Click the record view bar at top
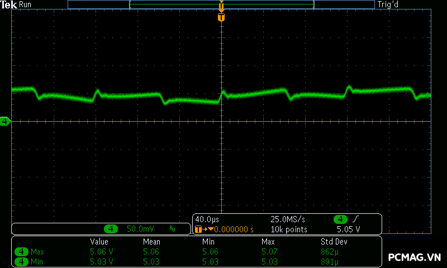 (221, 4)
